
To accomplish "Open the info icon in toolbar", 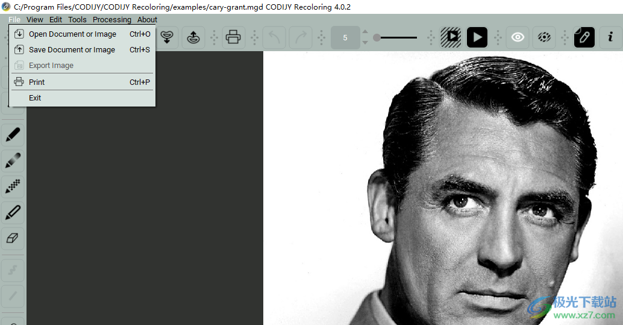I will point(610,37).
